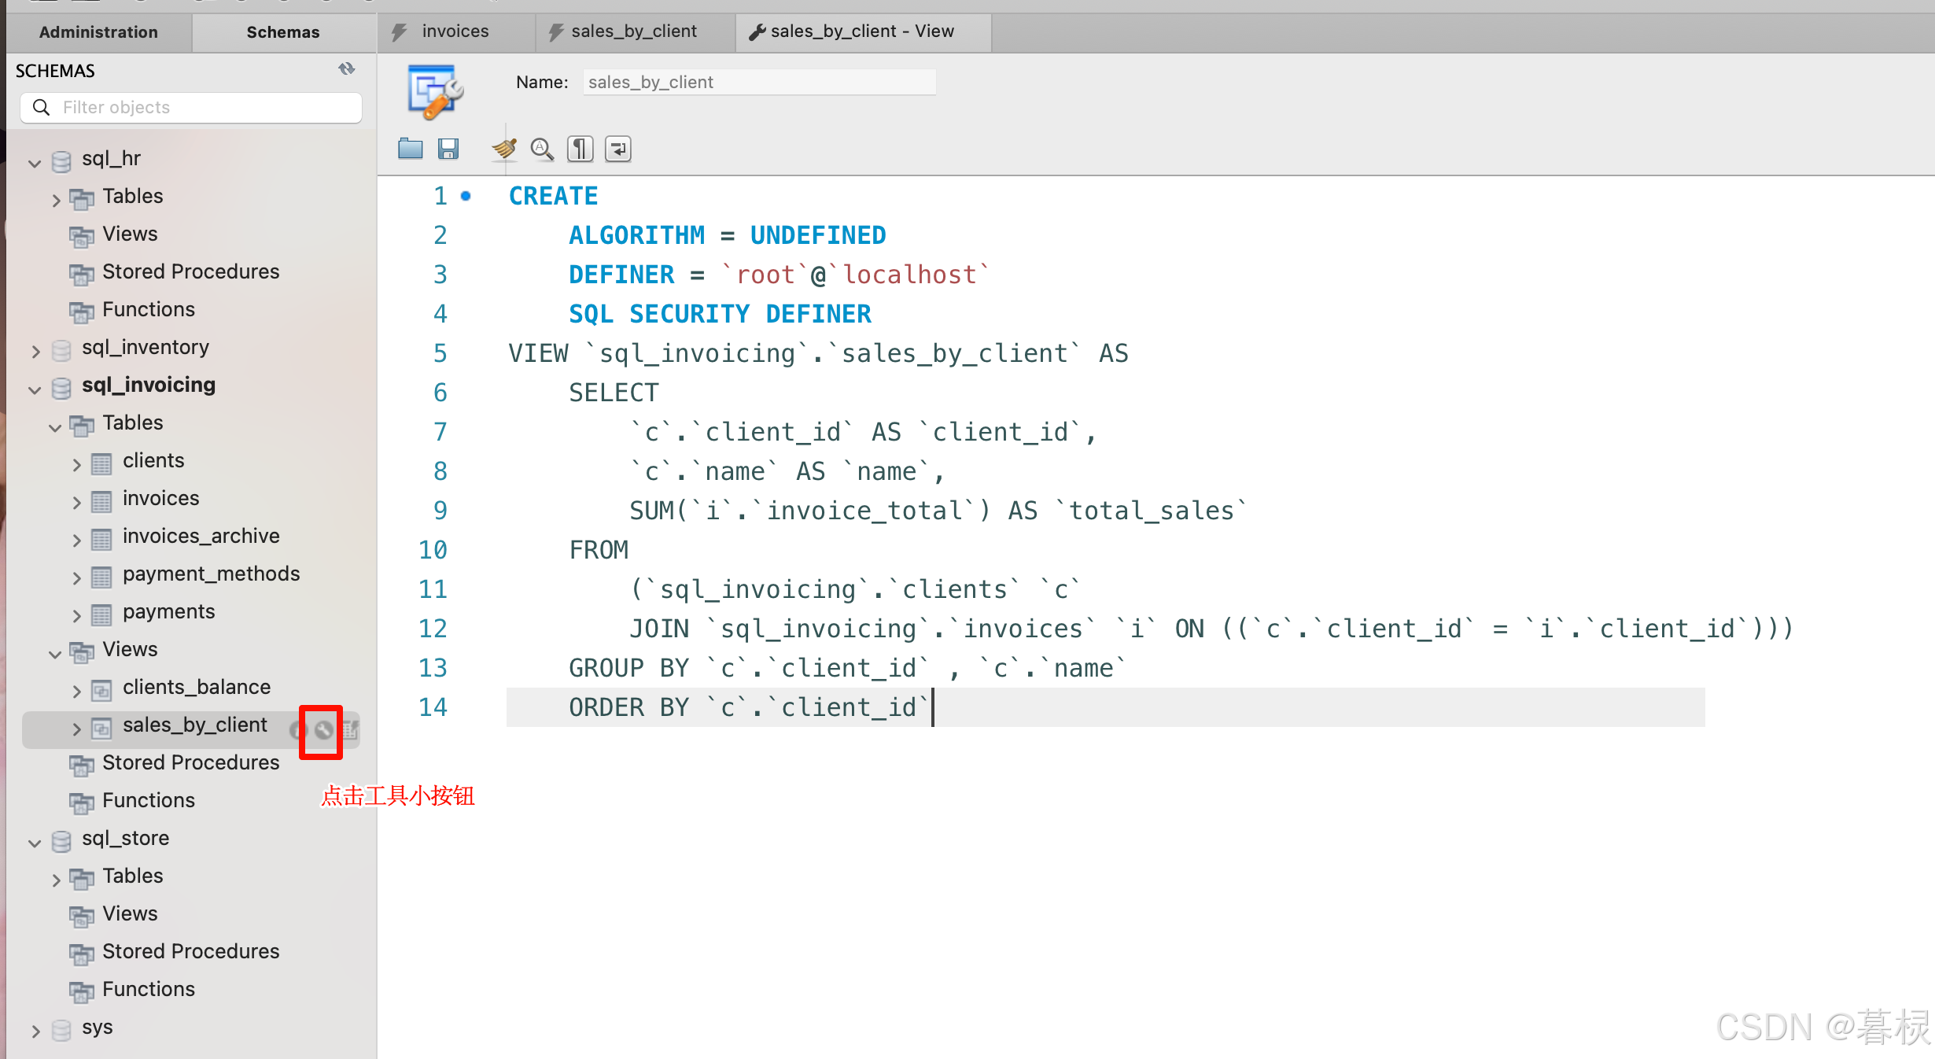Expand the sys schema
Viewport: 1935px width, 1059px height.
(35, 1031)
